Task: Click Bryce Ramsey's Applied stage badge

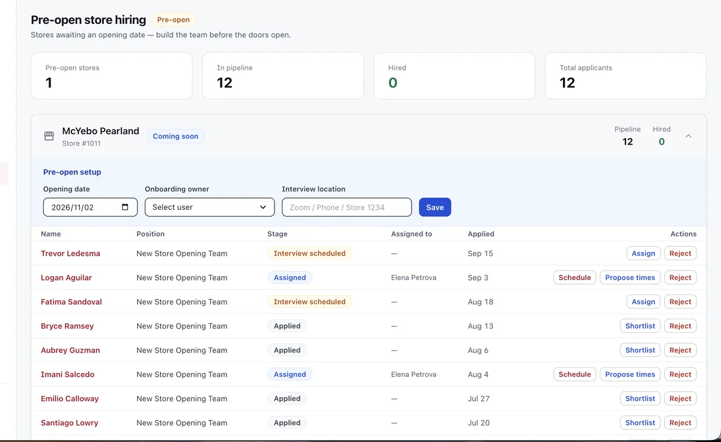Action: coord(287,326)
